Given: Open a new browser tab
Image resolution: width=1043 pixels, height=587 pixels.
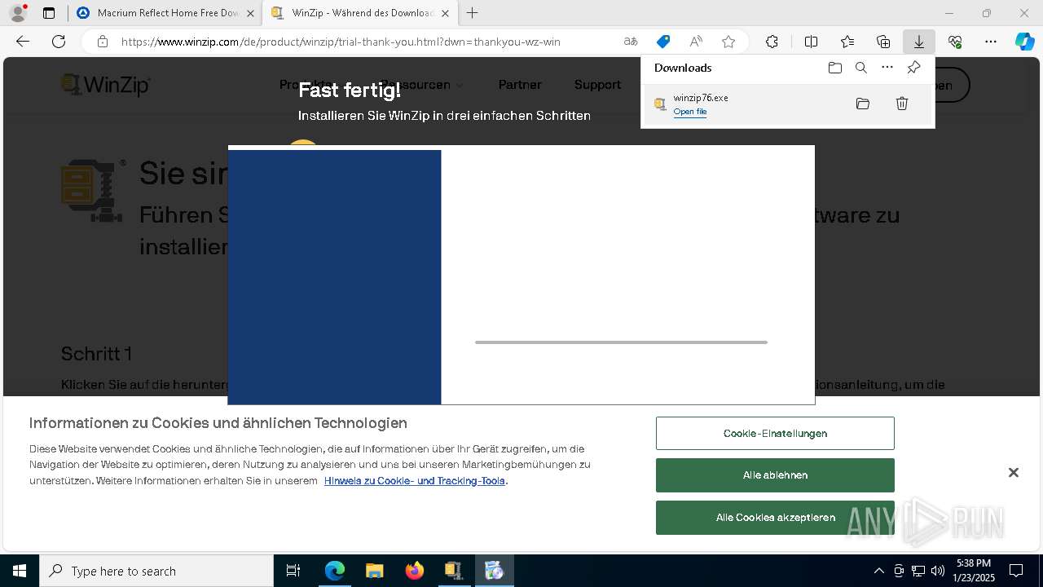Looking at the screenshot, I should [x=472, y=13].
